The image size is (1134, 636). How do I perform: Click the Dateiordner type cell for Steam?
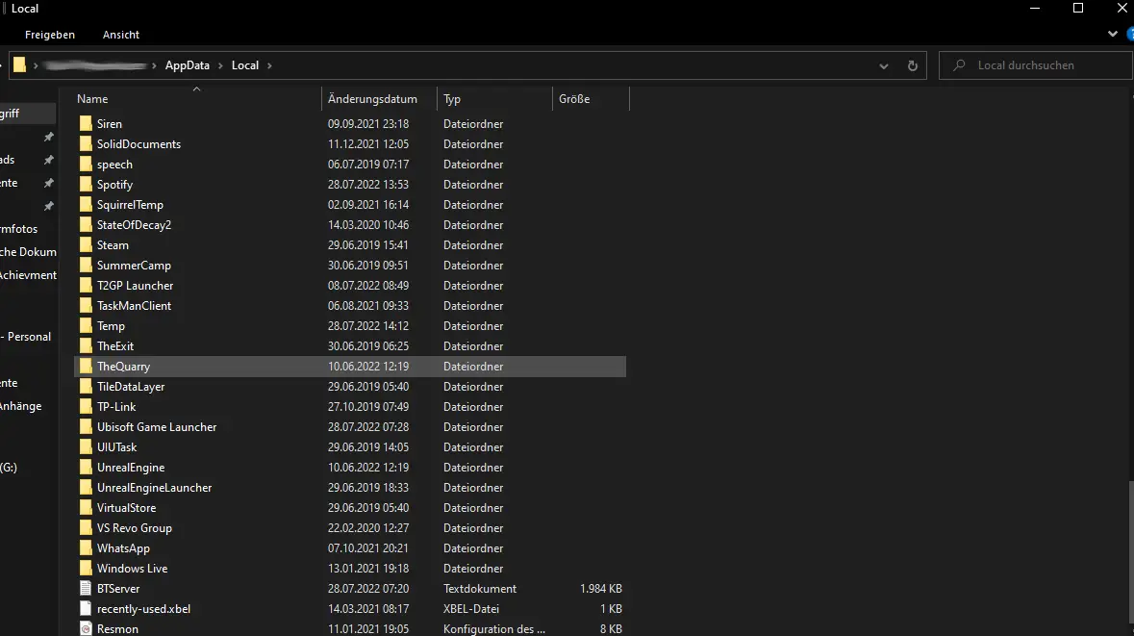473,245
